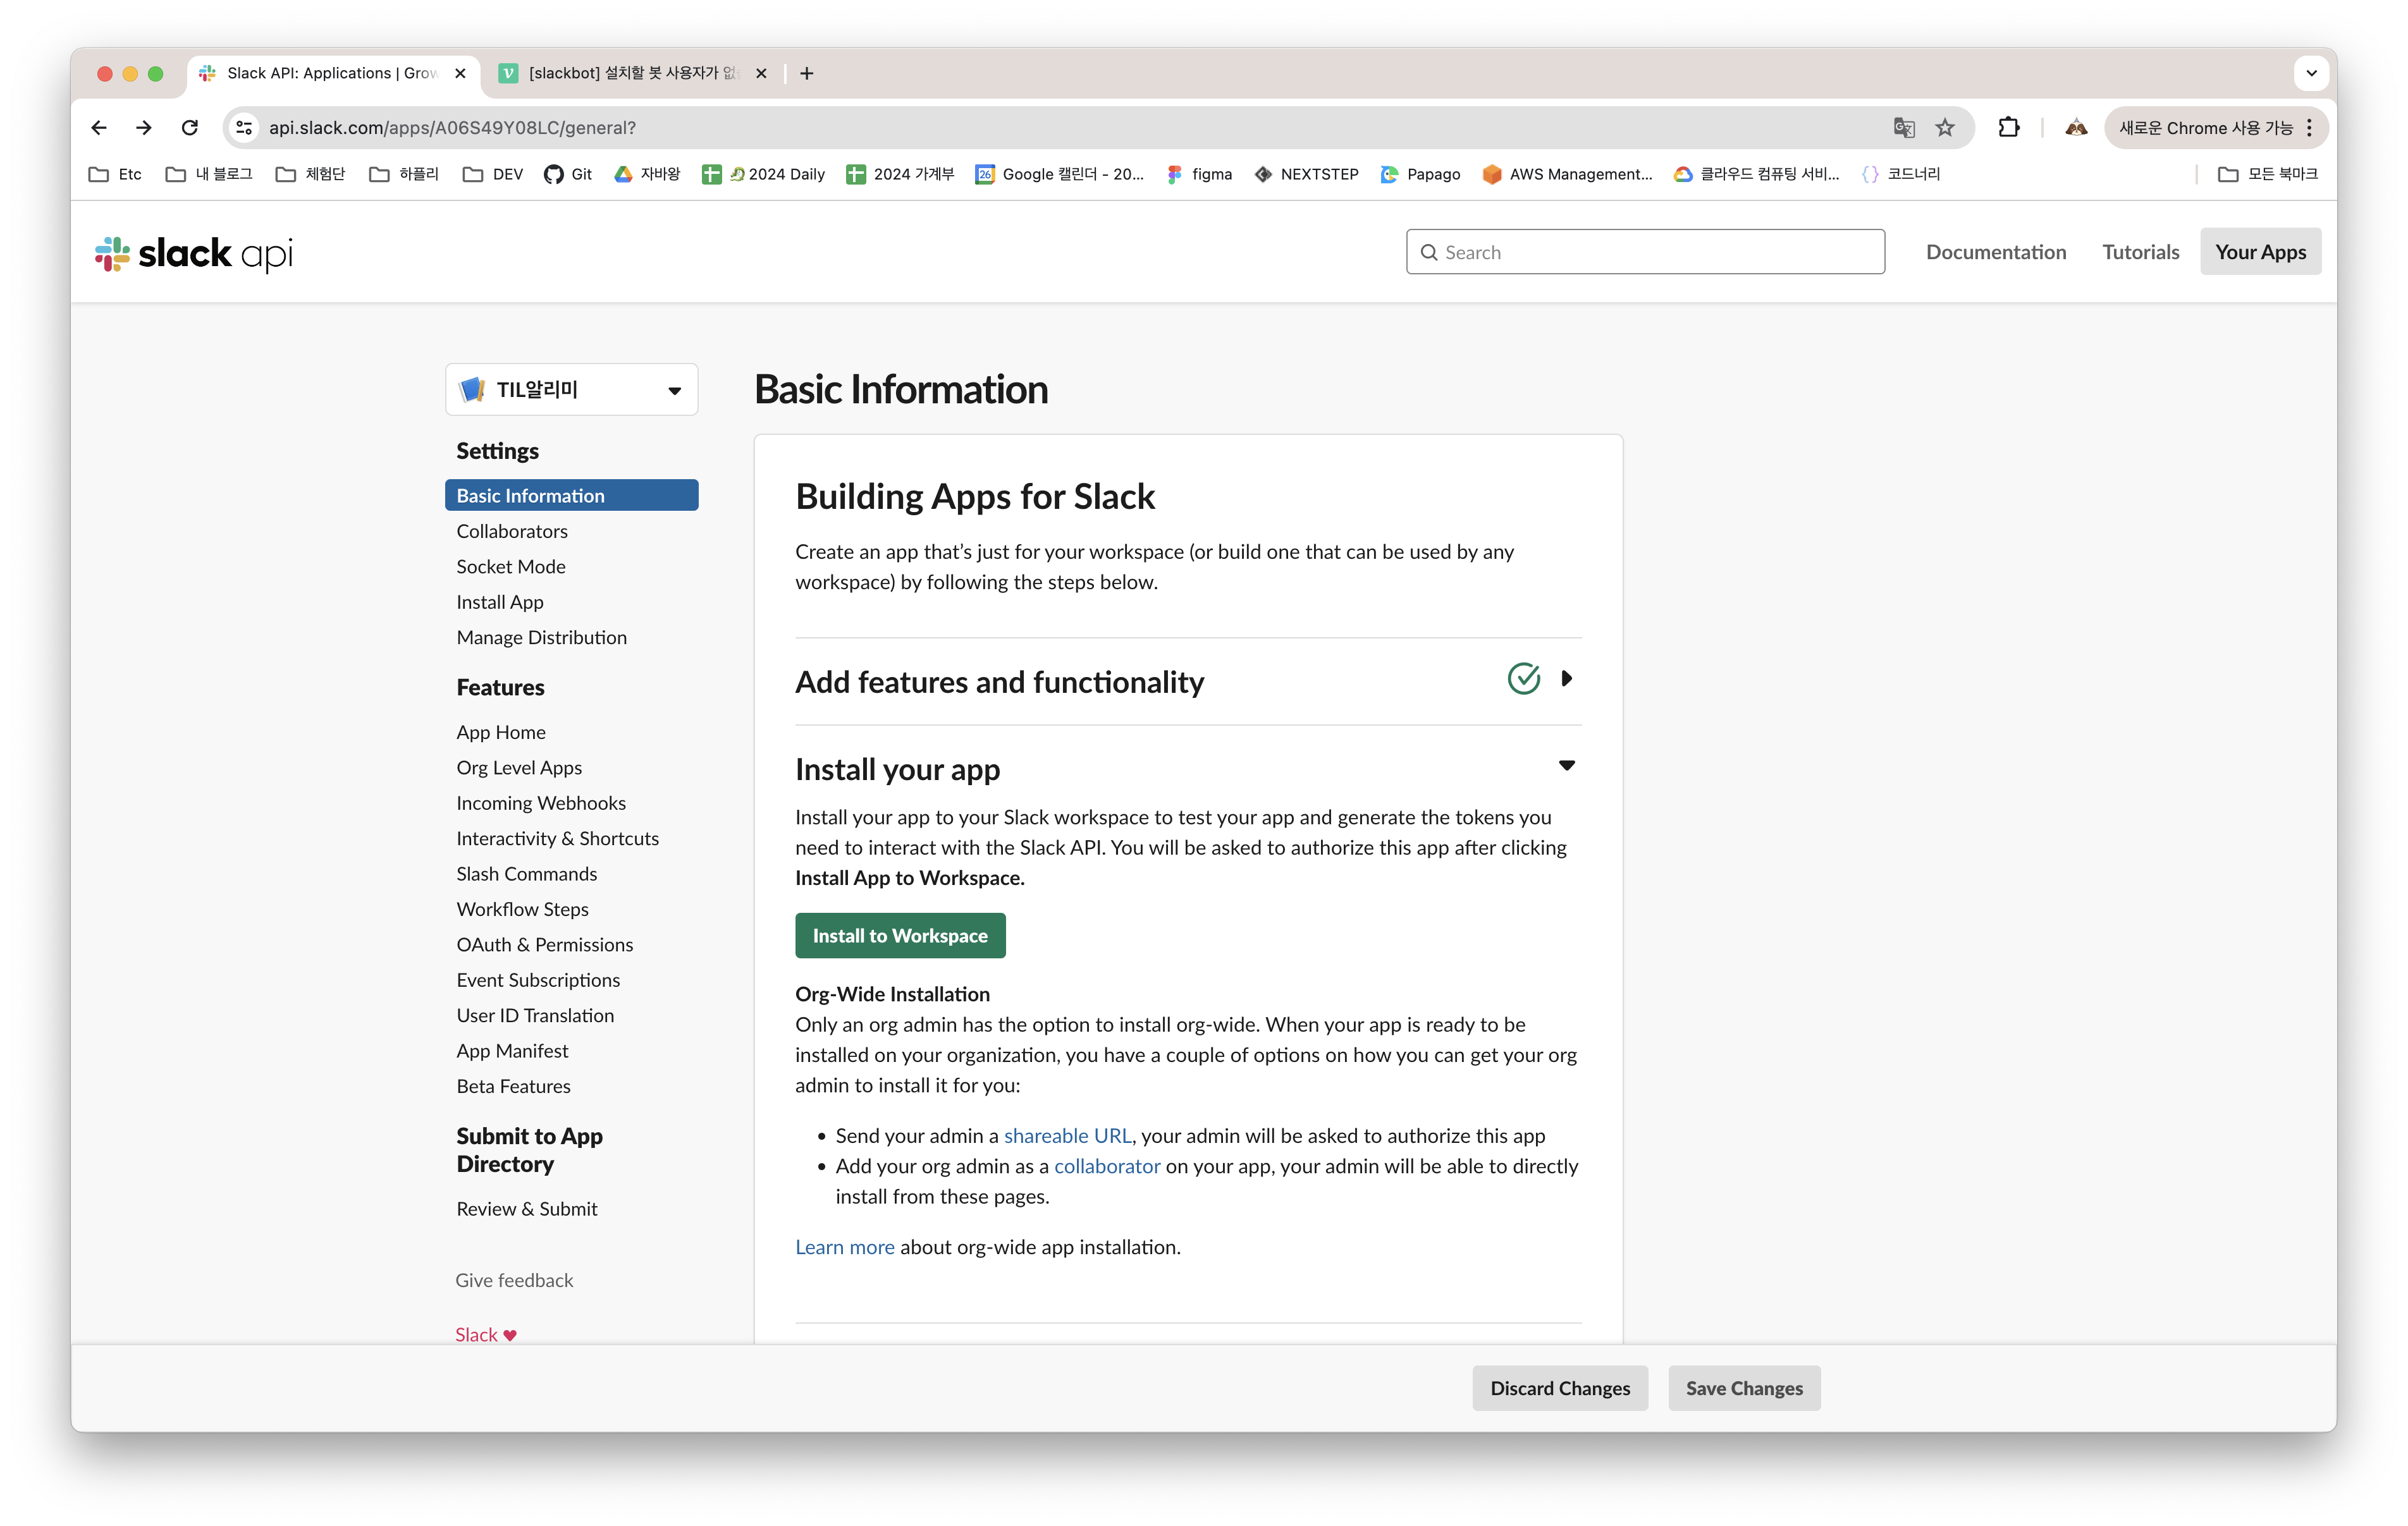Select Basic Information in sidebar
This screenshot has height=1526, width=2408.
571,495
